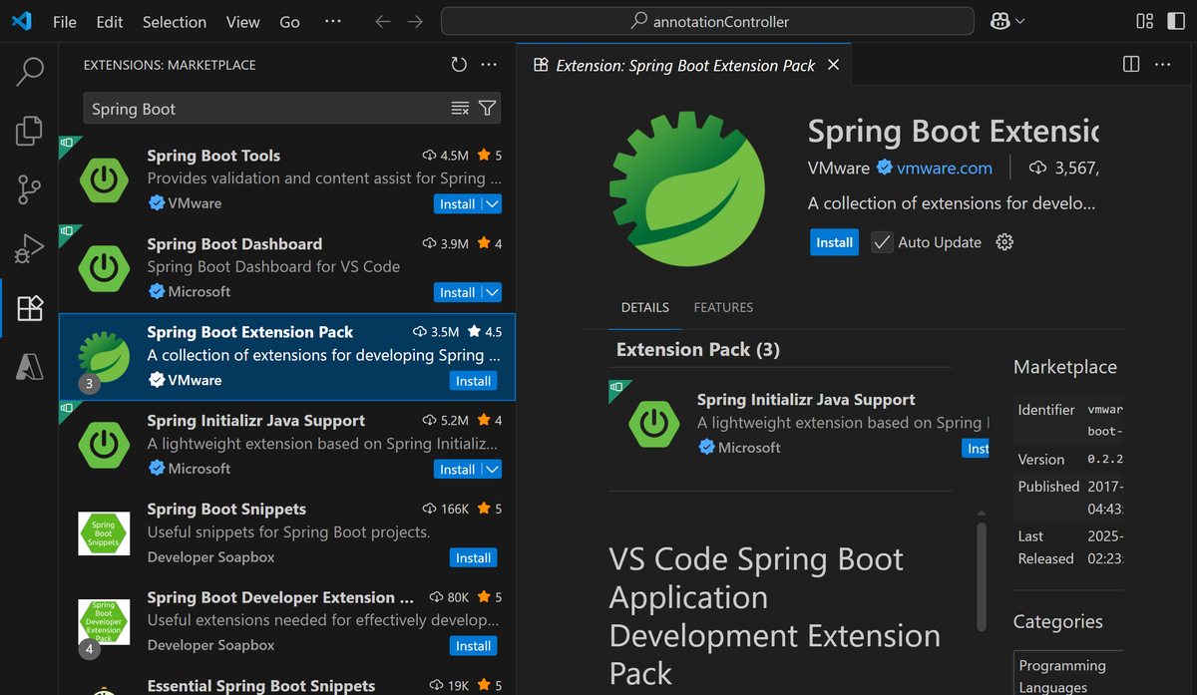Split the editor to the right

1131,65
